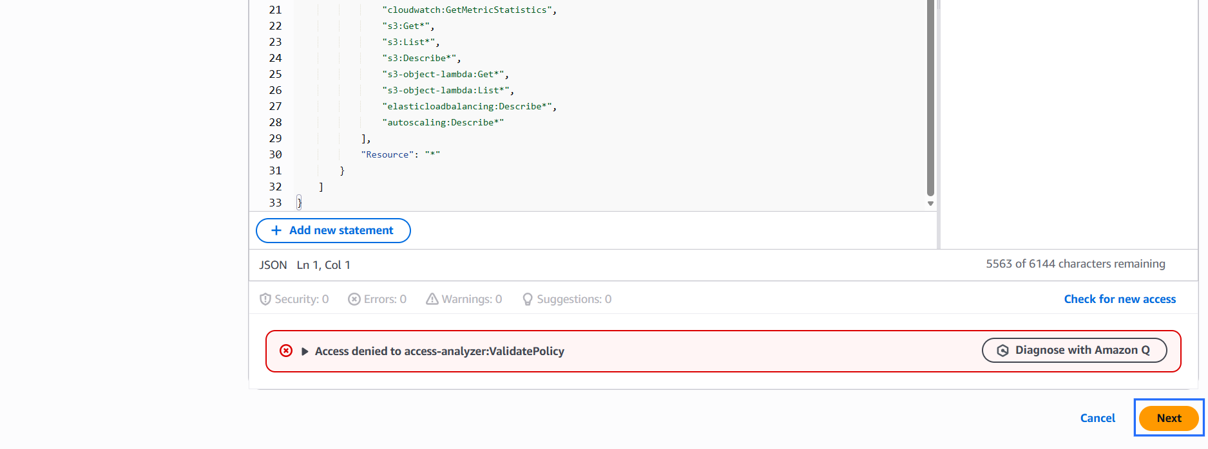
Task: Click the Security shield icon
Action: 265,299
